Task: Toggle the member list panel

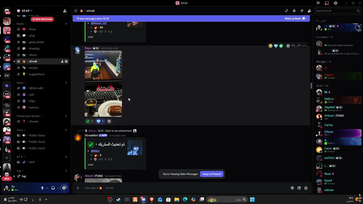Action: (x=309, y=11)
